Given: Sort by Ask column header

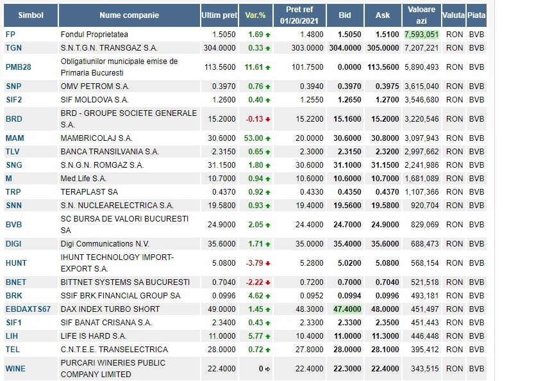Looking at the screenshot, I should 383,15.
